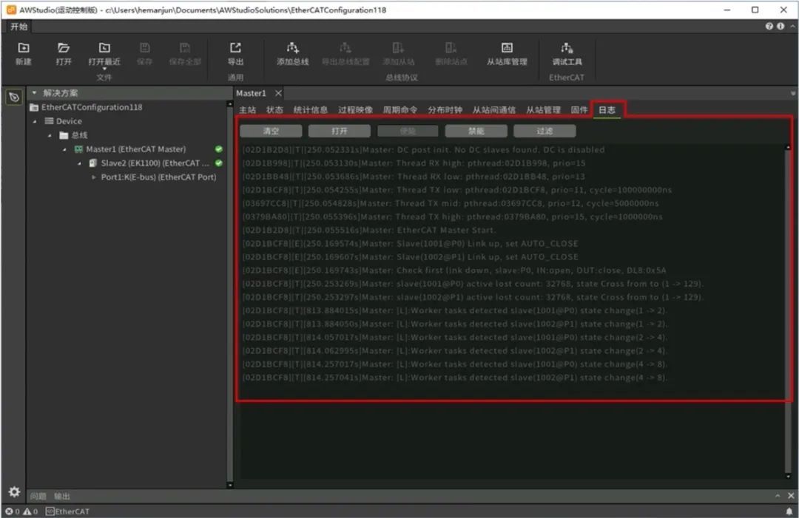The width and height of the screenshot is (799, 518).
Task: Open the 统计信息 tab
Action: click(x=310, y=110)
